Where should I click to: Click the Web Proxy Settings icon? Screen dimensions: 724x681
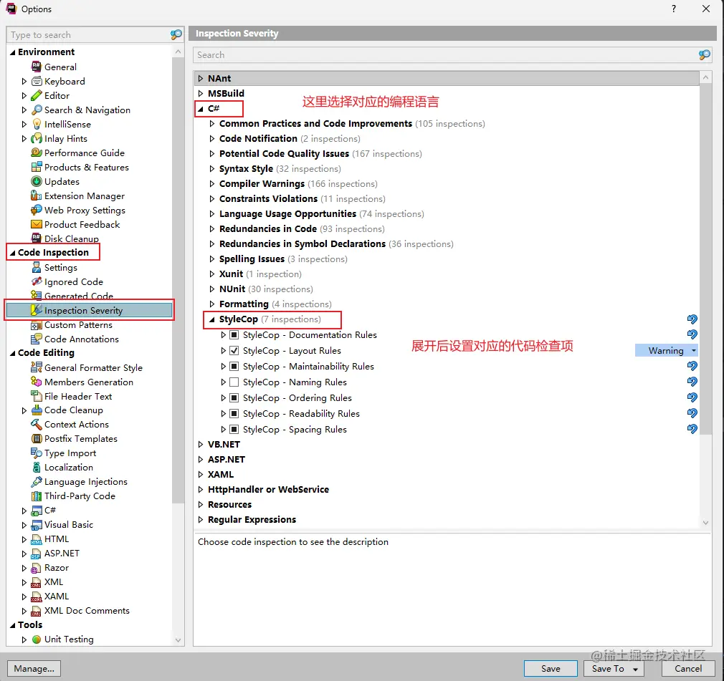tap(37, 210)
